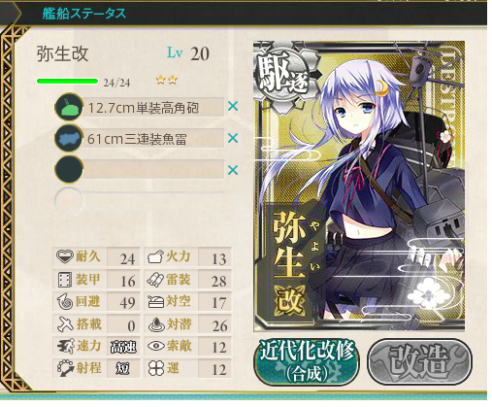Click the 搭載 aircraft icon
Viewport: 492px width, 407px height.
[x=65, y=324]
